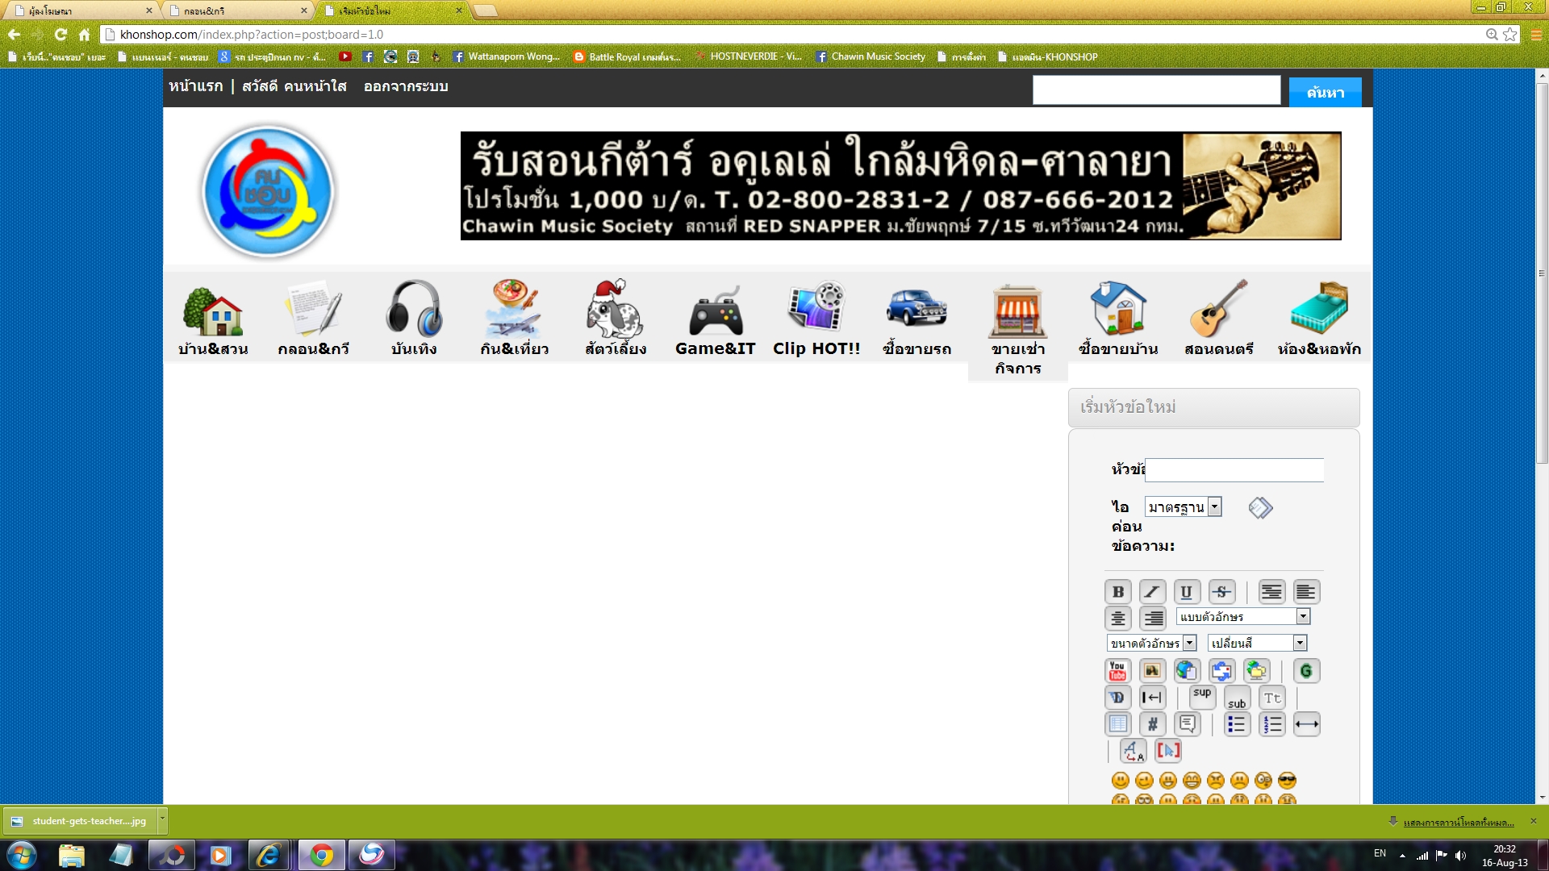This screenshot has width=1549, height=871.
Task: Insert bulleted list in editor
Action: tap(1237, 724)
